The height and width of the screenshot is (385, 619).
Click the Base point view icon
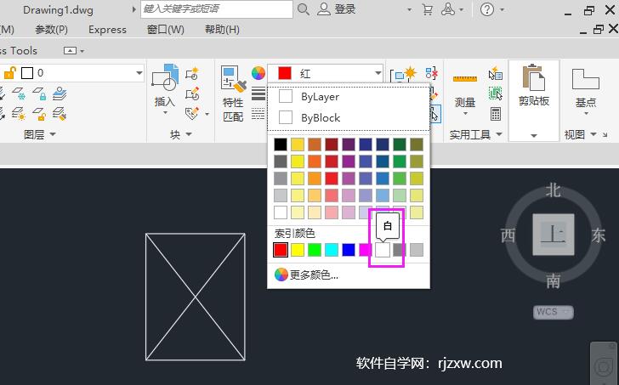tap(586, 78)
